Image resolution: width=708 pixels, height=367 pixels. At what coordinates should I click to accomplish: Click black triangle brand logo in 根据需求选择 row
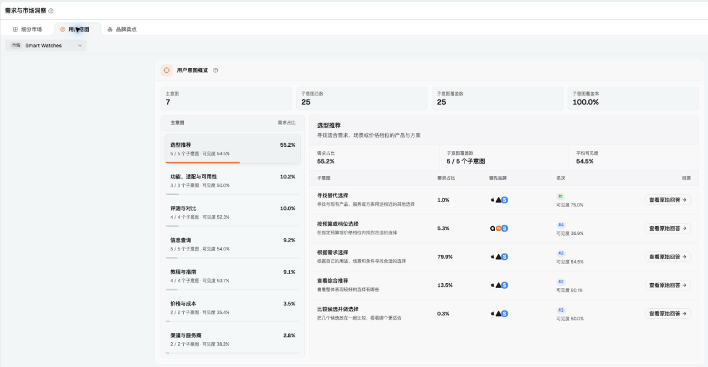499,257
